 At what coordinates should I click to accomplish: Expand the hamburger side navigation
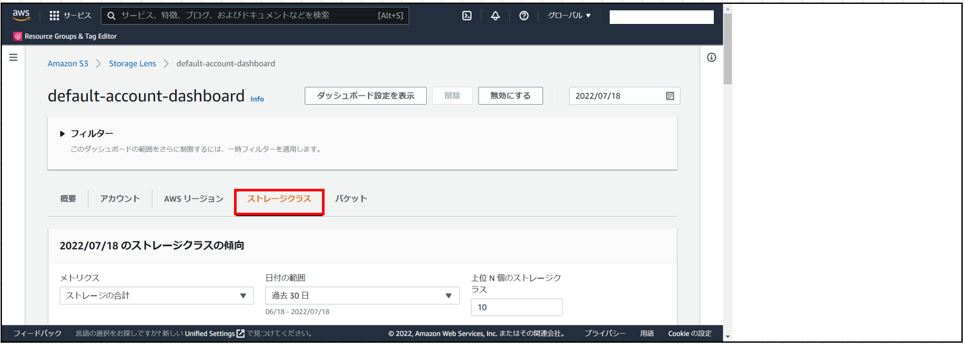(13, 58)
